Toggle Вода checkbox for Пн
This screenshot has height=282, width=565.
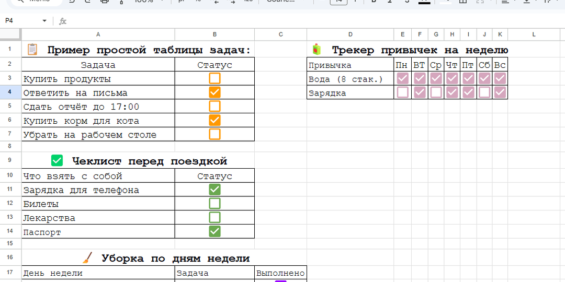403,78
